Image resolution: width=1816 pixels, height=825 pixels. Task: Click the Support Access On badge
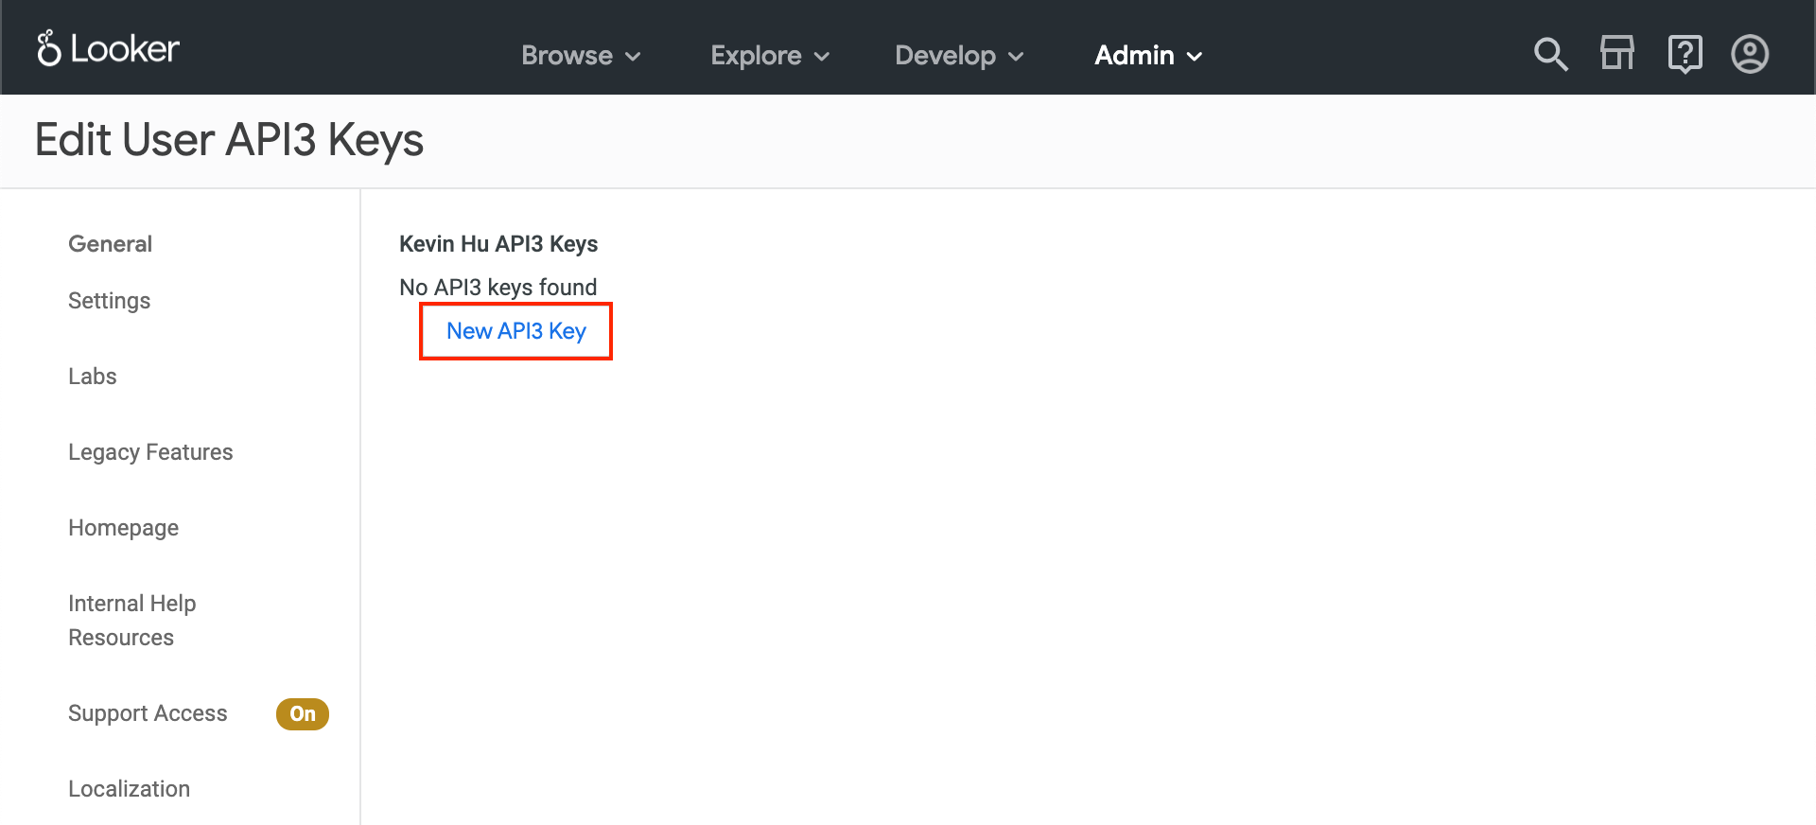(x=303, y=714)
